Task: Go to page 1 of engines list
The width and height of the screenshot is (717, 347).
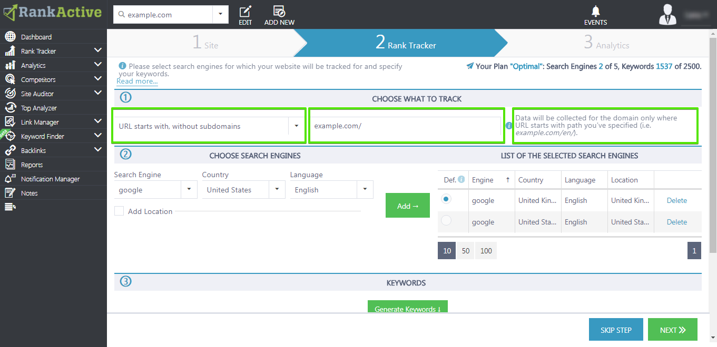Action: 694,251
